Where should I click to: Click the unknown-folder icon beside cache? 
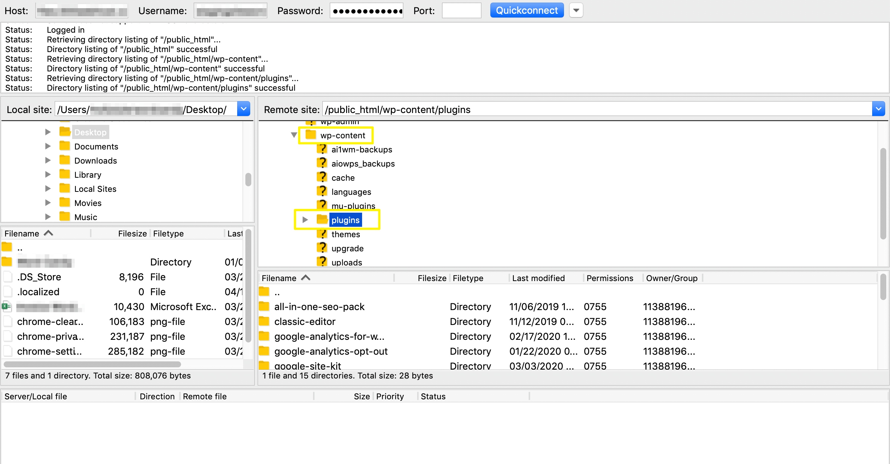pos(322,177)
